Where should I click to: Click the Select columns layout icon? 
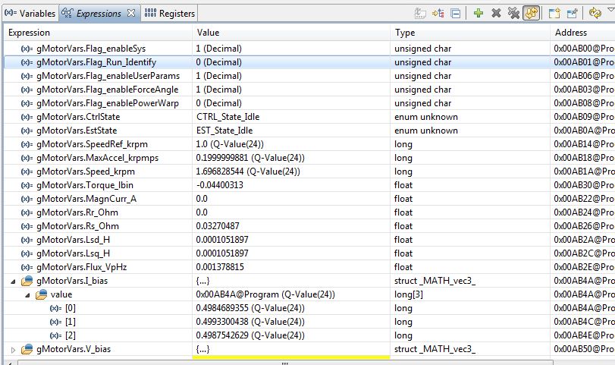pos(438,13)
